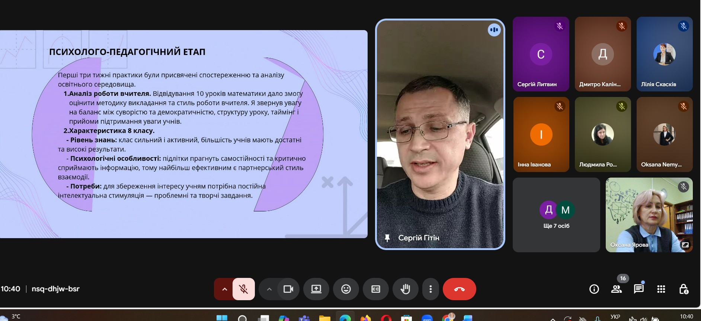Start presenting your screen

[x=316, y=289]
